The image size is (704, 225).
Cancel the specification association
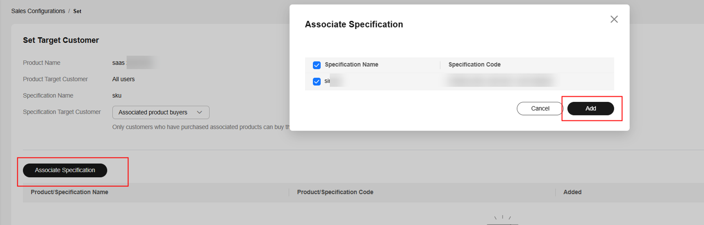540,108
